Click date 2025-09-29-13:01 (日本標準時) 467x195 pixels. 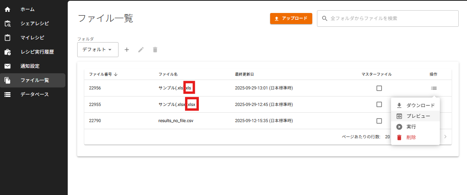tap(264, 88)
